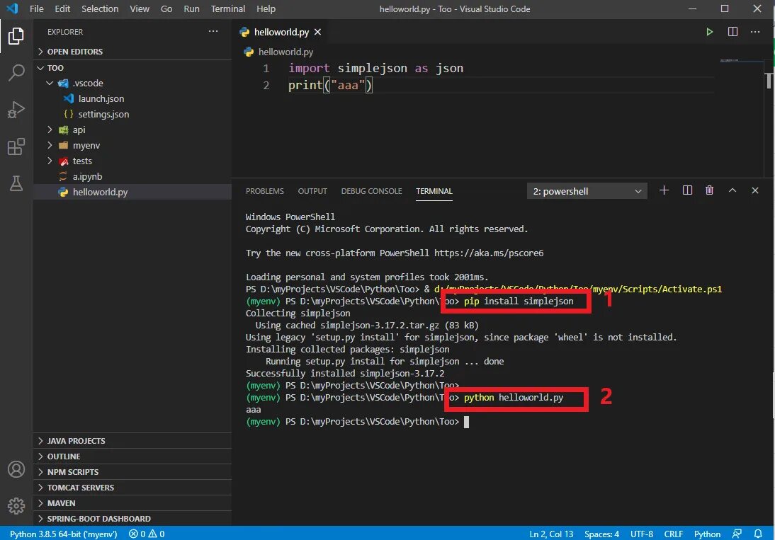
Task: Open the Help menu
Action: tap(266, 9)
